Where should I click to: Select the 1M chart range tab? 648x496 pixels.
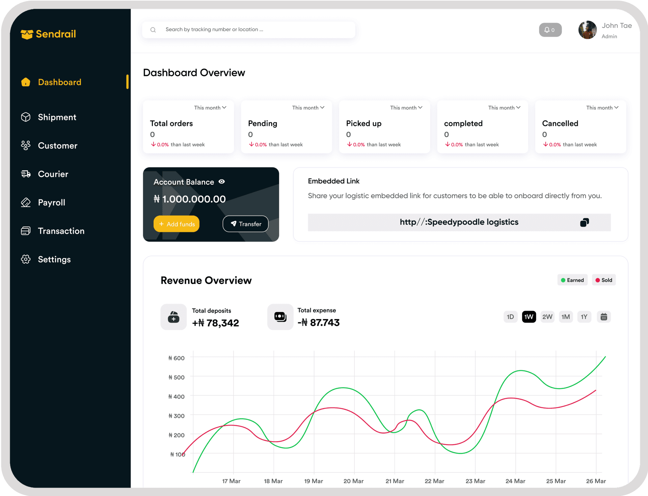(566, 316)
